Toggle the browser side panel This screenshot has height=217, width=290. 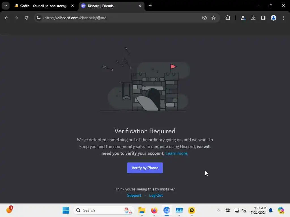[x=263, y=18]
